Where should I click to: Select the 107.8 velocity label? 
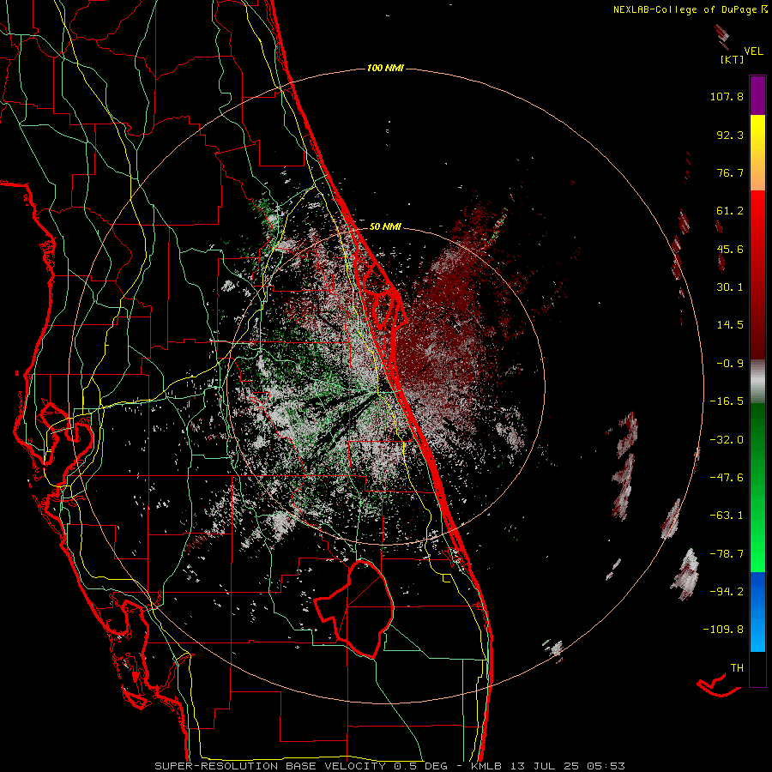click(x=727, y=96)
